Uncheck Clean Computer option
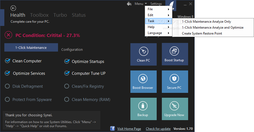The image size is (254, 132). click(7, 61)
